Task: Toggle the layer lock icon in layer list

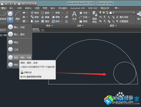Action: [x=107, y=13]
